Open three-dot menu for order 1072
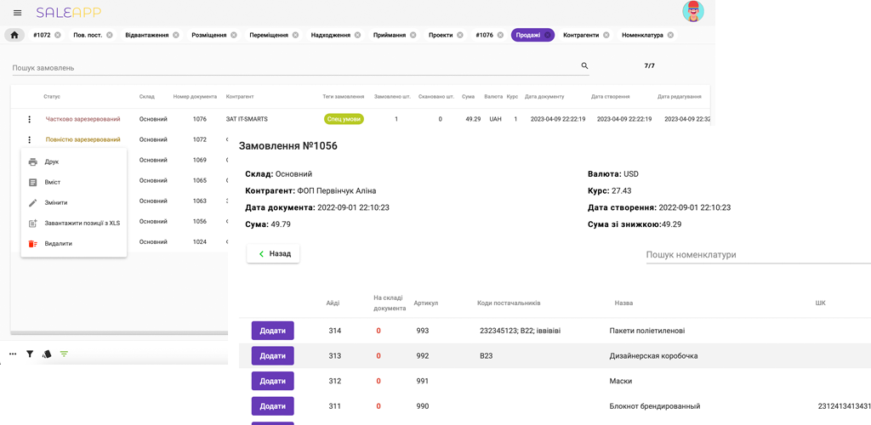This screenshot has width=871, height=425. click(29, 139)
